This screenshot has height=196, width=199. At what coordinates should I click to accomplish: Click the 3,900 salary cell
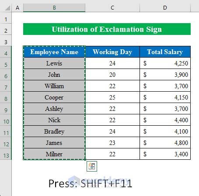(165, 75)
